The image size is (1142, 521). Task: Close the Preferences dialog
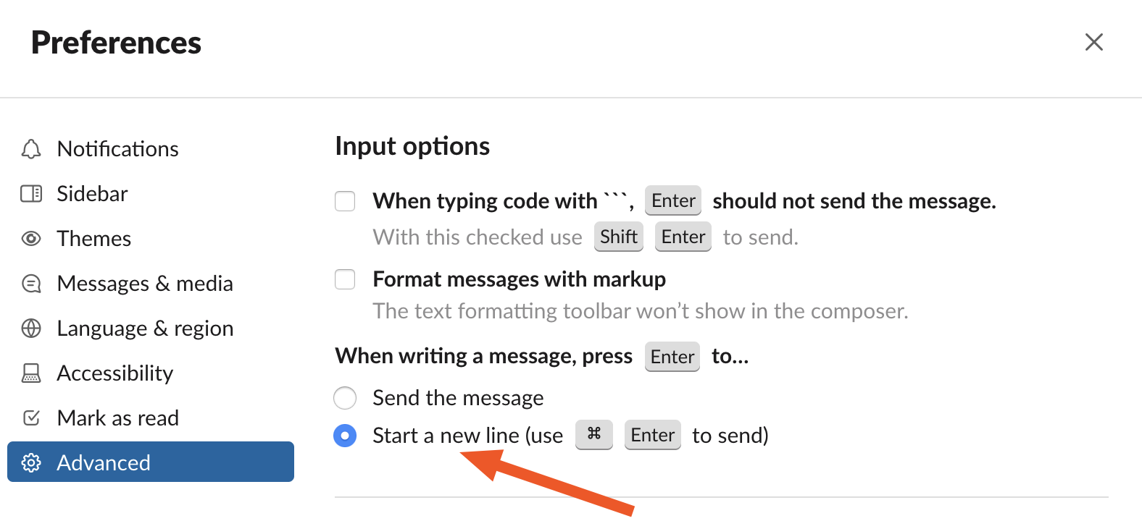tap(1094, 42)
